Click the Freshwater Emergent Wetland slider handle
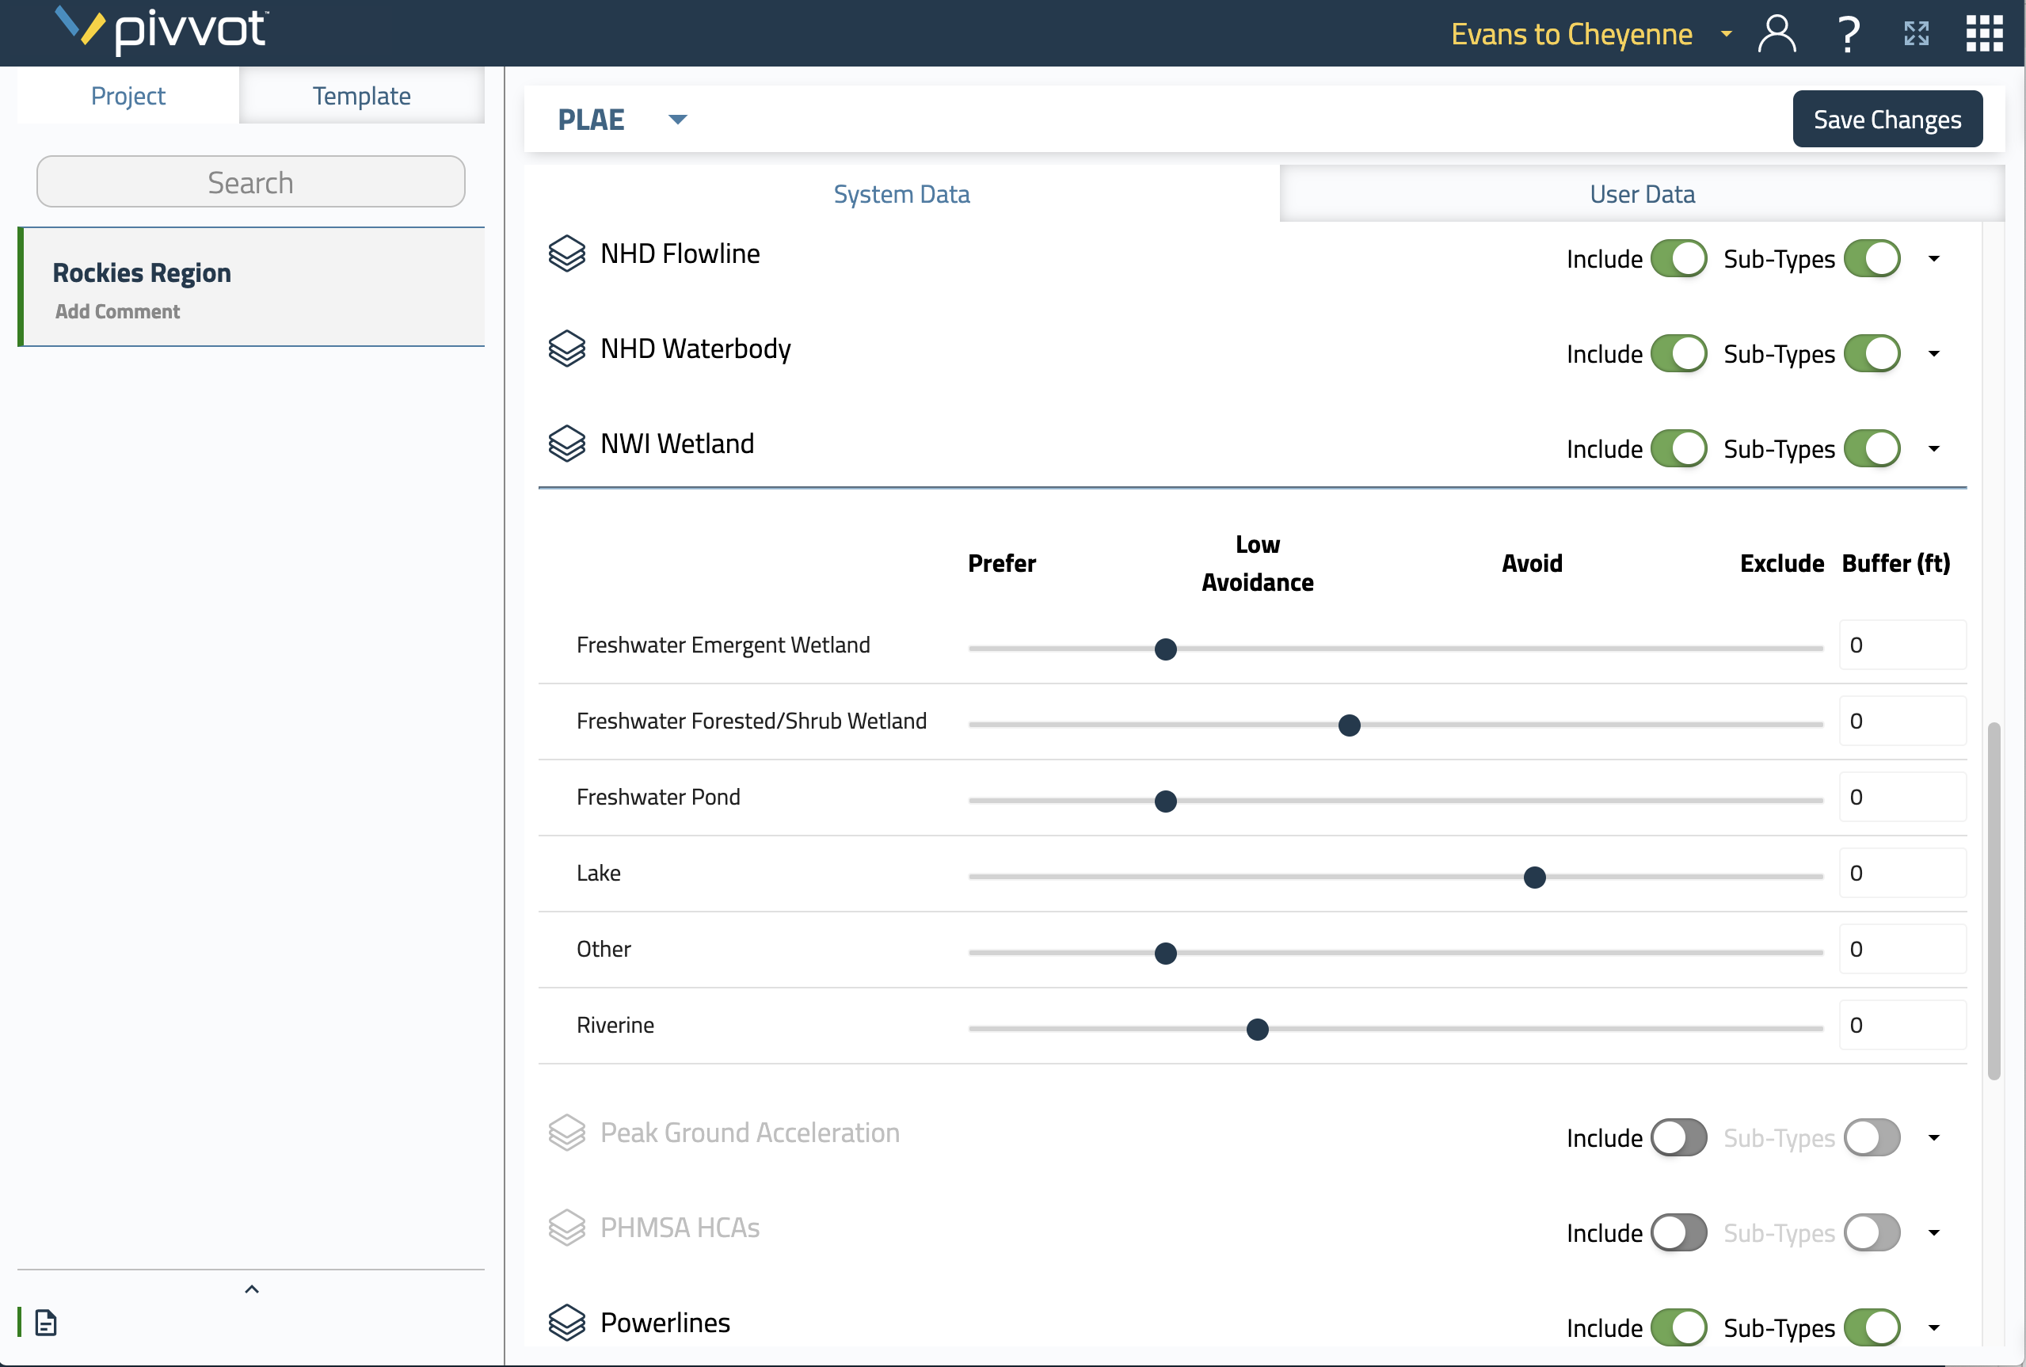This screenshot has width=2026, height=1367. pyautogui.click(x=1166, y=649)
